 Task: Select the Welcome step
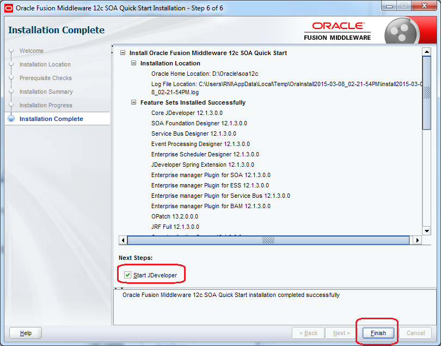32,51
